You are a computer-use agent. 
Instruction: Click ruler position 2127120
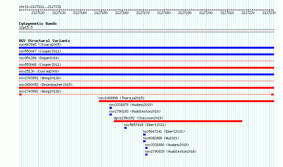(38, 13)
